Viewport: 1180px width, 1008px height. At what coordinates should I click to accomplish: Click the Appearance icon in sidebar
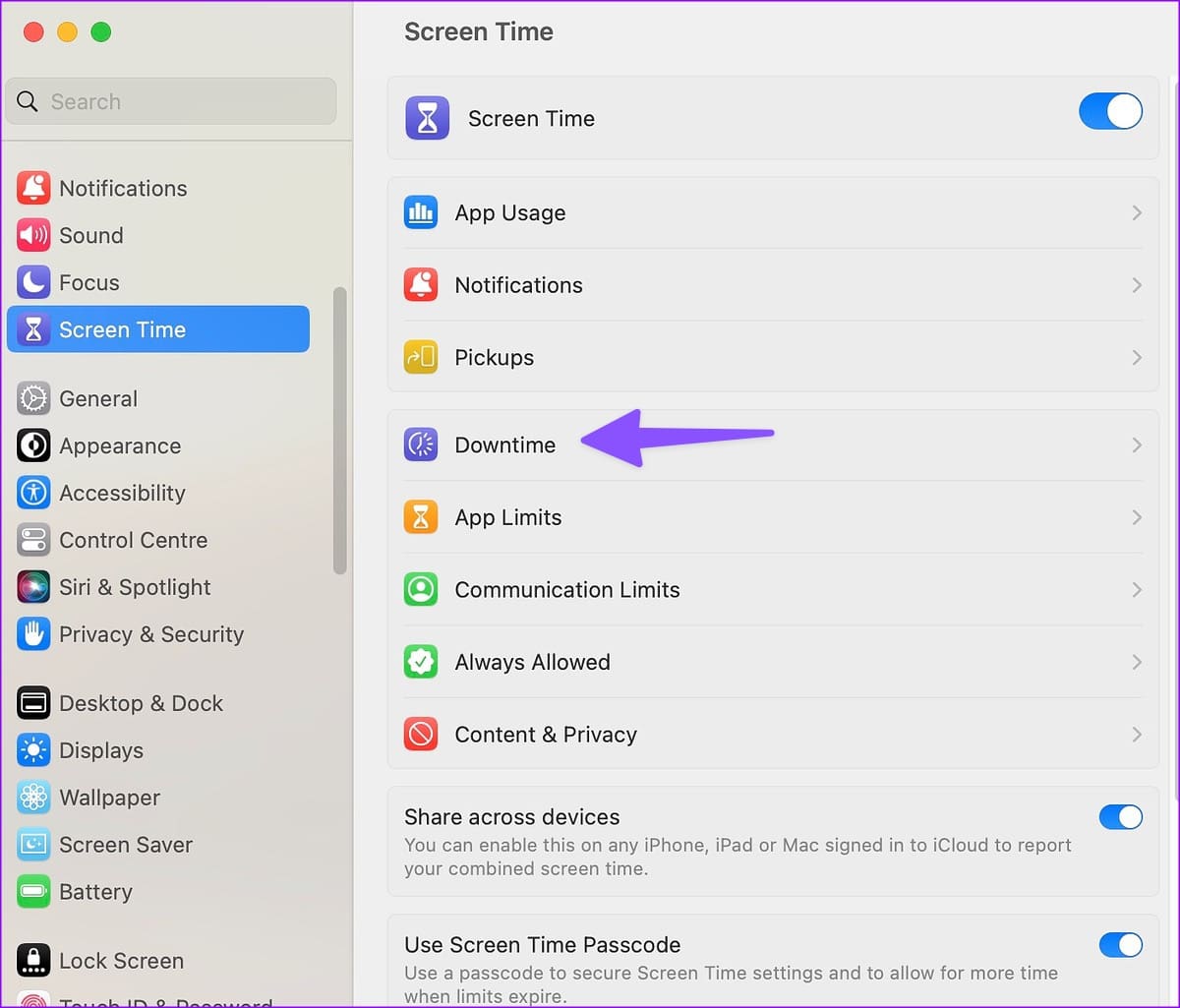coord(33,445)
